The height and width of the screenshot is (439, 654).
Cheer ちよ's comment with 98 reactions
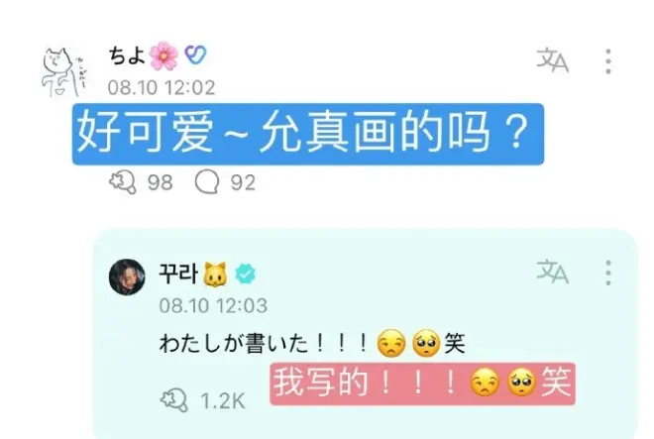click(x=123, y=182)
